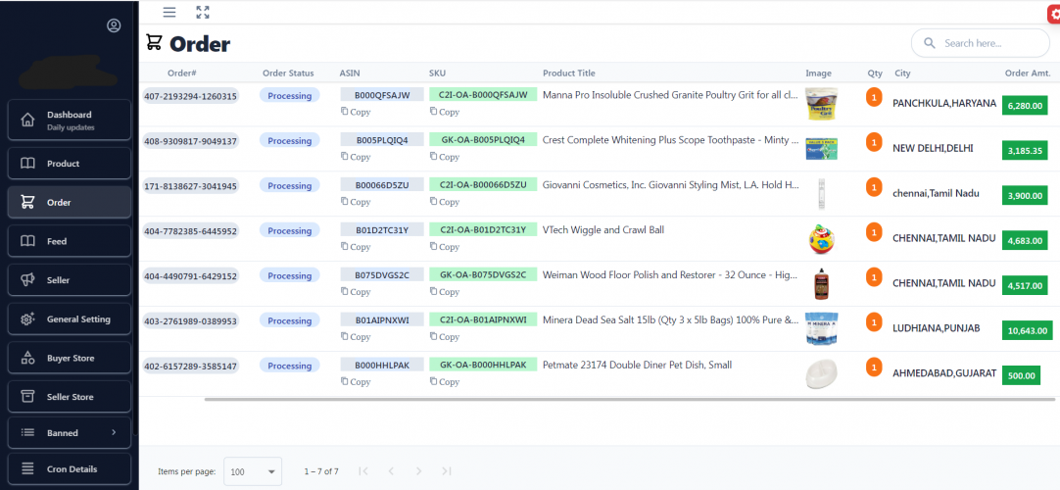Click the Manna Pro Poultry Grit image

click(x=821, y=104)
